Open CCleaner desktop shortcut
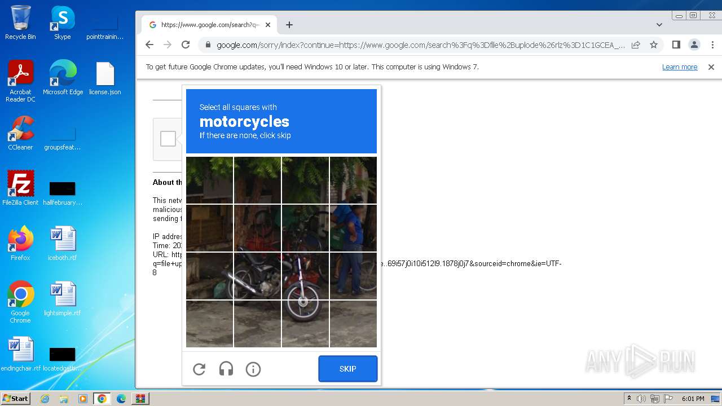Image resolution: width=722 pixels, height=406 pixels. coord(20,133)
